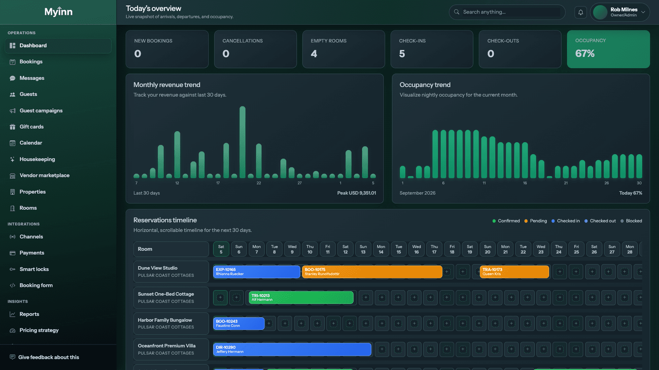This screenshot has width=659, height=370.
Task: Click the Payments card icon
Action: click(12, 253)
